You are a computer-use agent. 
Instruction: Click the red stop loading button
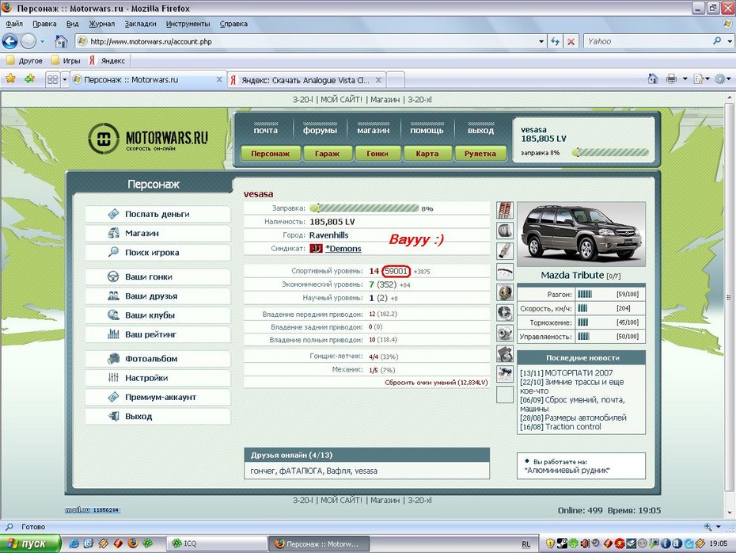click(571, 41)
